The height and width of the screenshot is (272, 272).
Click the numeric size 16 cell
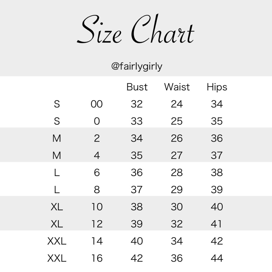tap(97, 258)
